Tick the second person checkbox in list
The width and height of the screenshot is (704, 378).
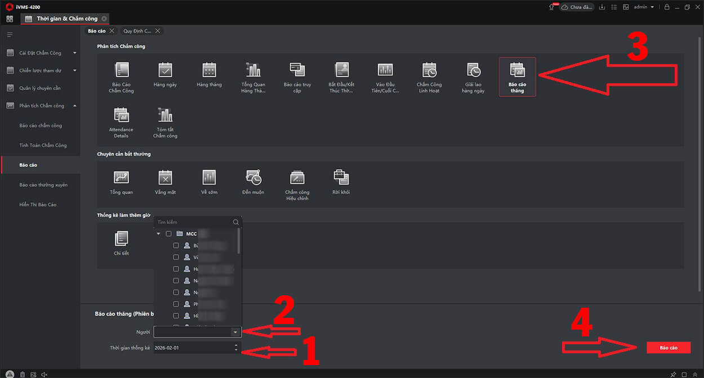[x=176, y=257]
